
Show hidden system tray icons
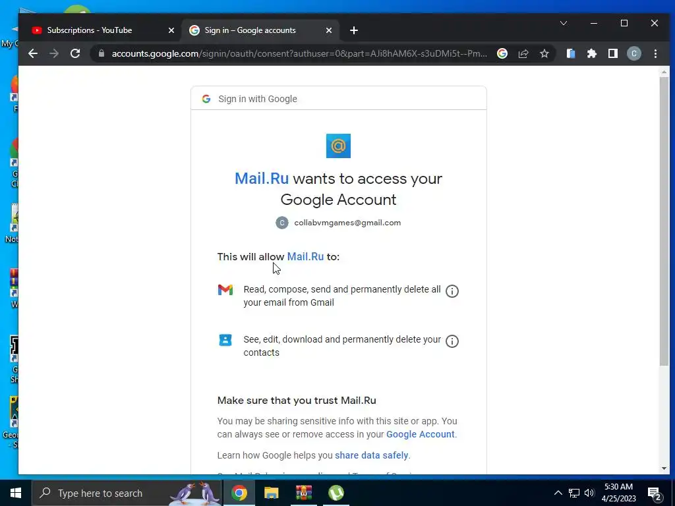point(558,493)
